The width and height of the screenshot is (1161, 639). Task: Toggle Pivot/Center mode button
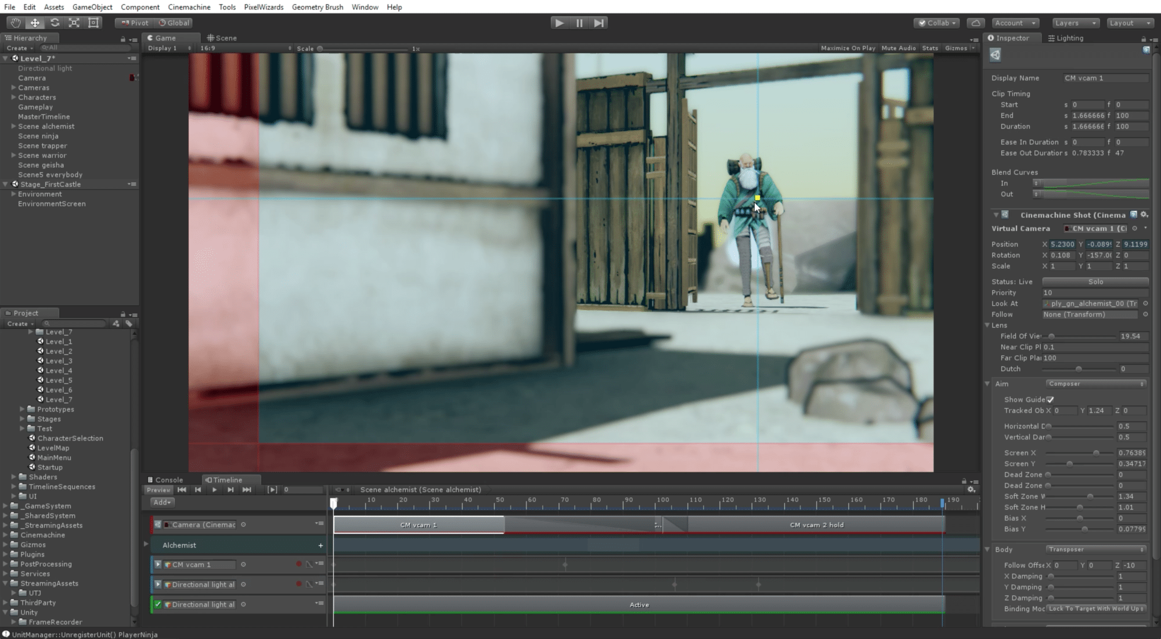pos(135,23)
